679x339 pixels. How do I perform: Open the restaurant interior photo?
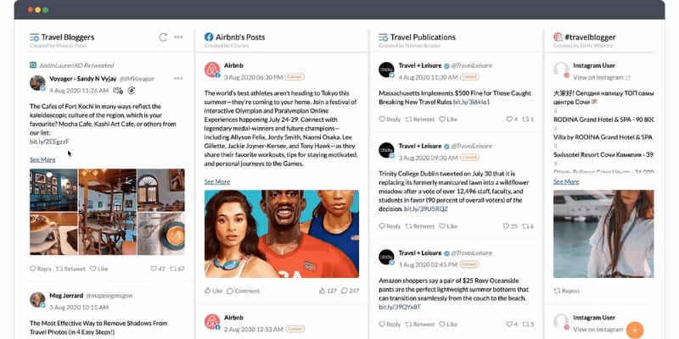[108, 211]
